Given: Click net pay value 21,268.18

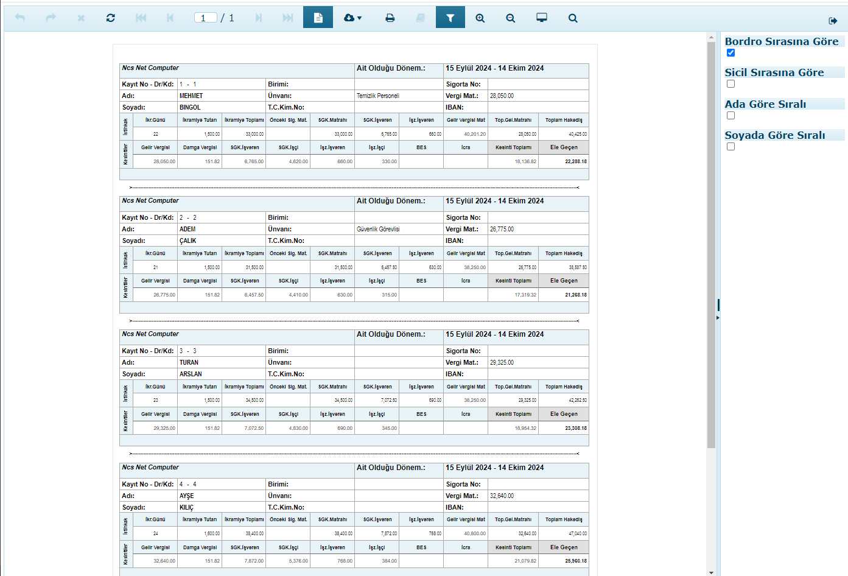Looking at the screenshot, I should coord(576,295).
